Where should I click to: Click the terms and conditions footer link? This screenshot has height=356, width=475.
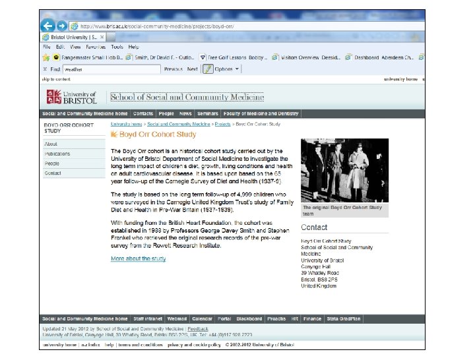(x=141, y=345)
